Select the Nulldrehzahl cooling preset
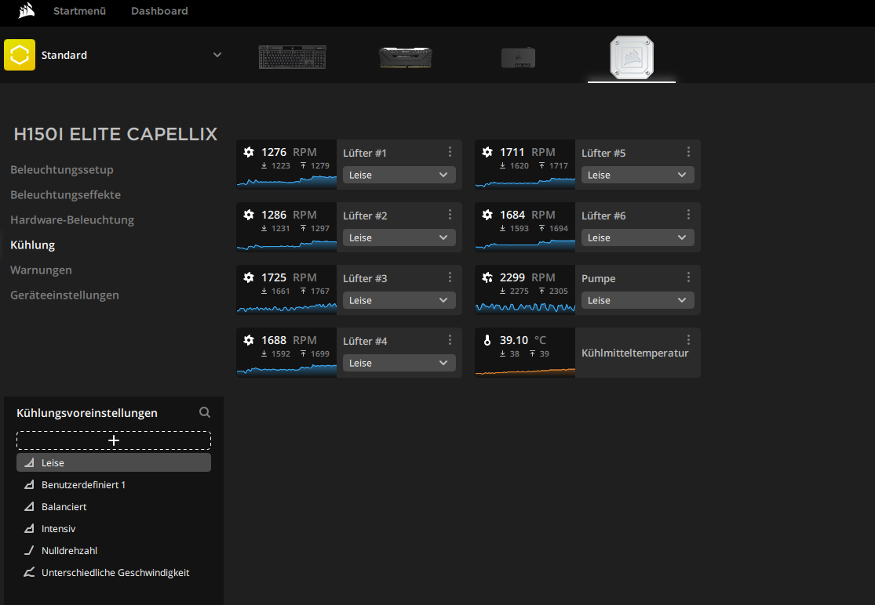The height and width of the screenshot is (605, 875). 114,550
